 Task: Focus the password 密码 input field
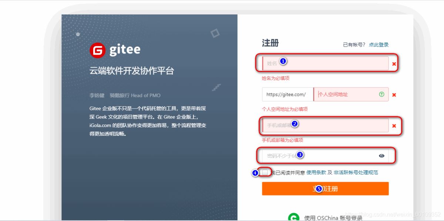click(325, 156)
